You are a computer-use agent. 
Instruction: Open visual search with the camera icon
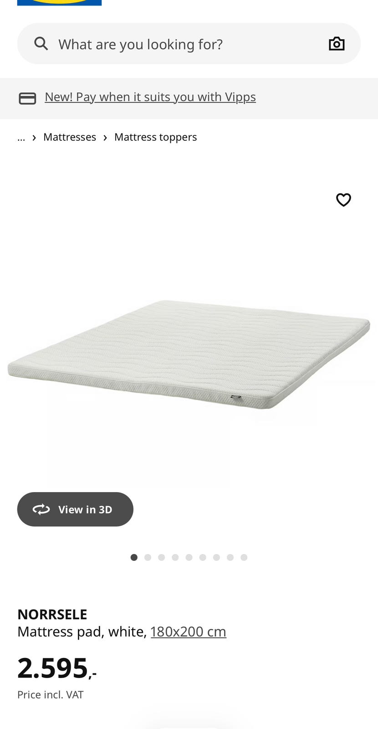(337, 44)
